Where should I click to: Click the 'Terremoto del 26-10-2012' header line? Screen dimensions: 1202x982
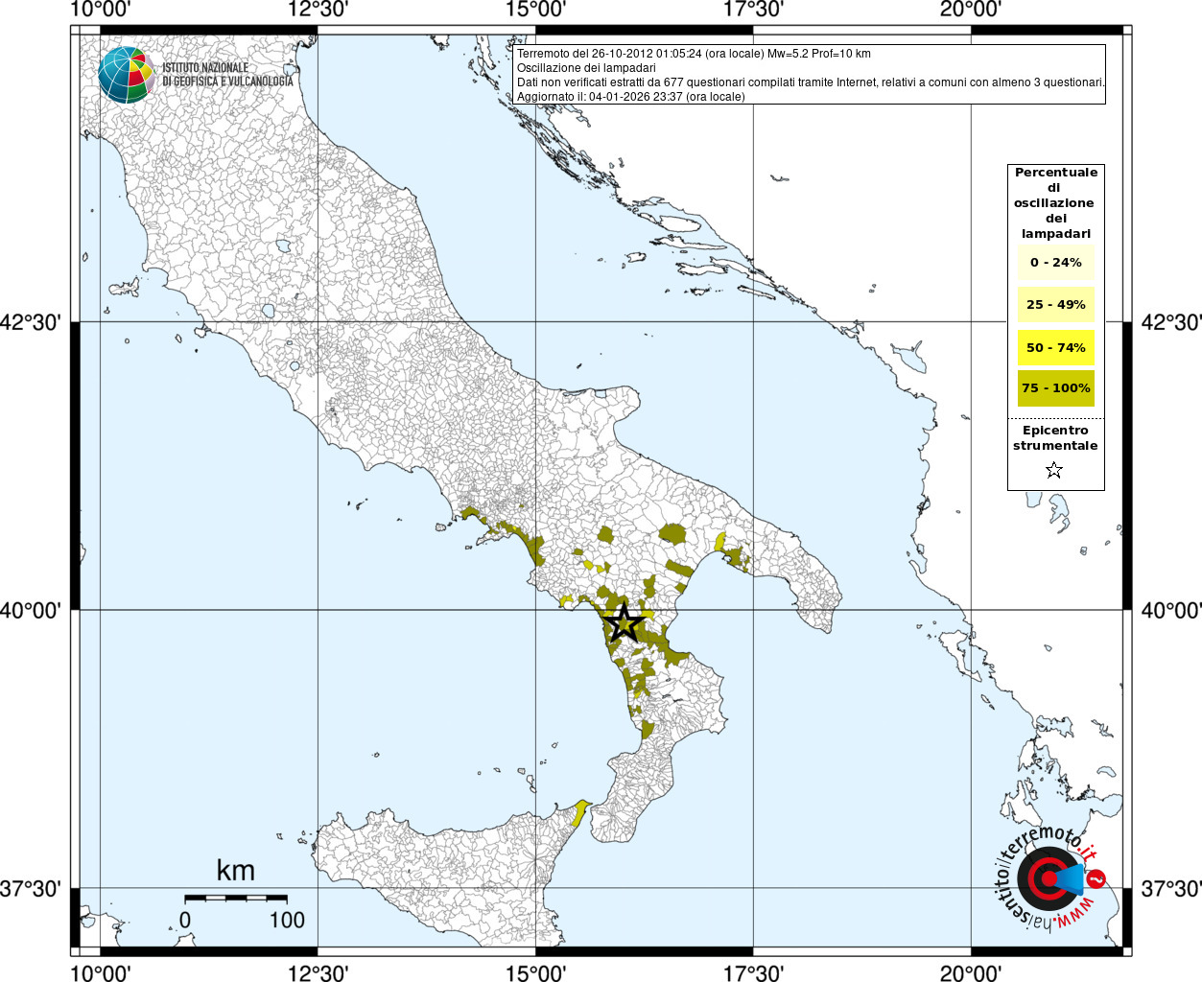pyautogui.click(x=694, y=54)
